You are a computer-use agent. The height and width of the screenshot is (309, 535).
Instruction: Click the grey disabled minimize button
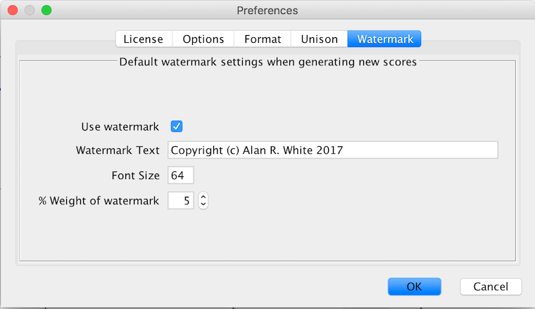30,11
